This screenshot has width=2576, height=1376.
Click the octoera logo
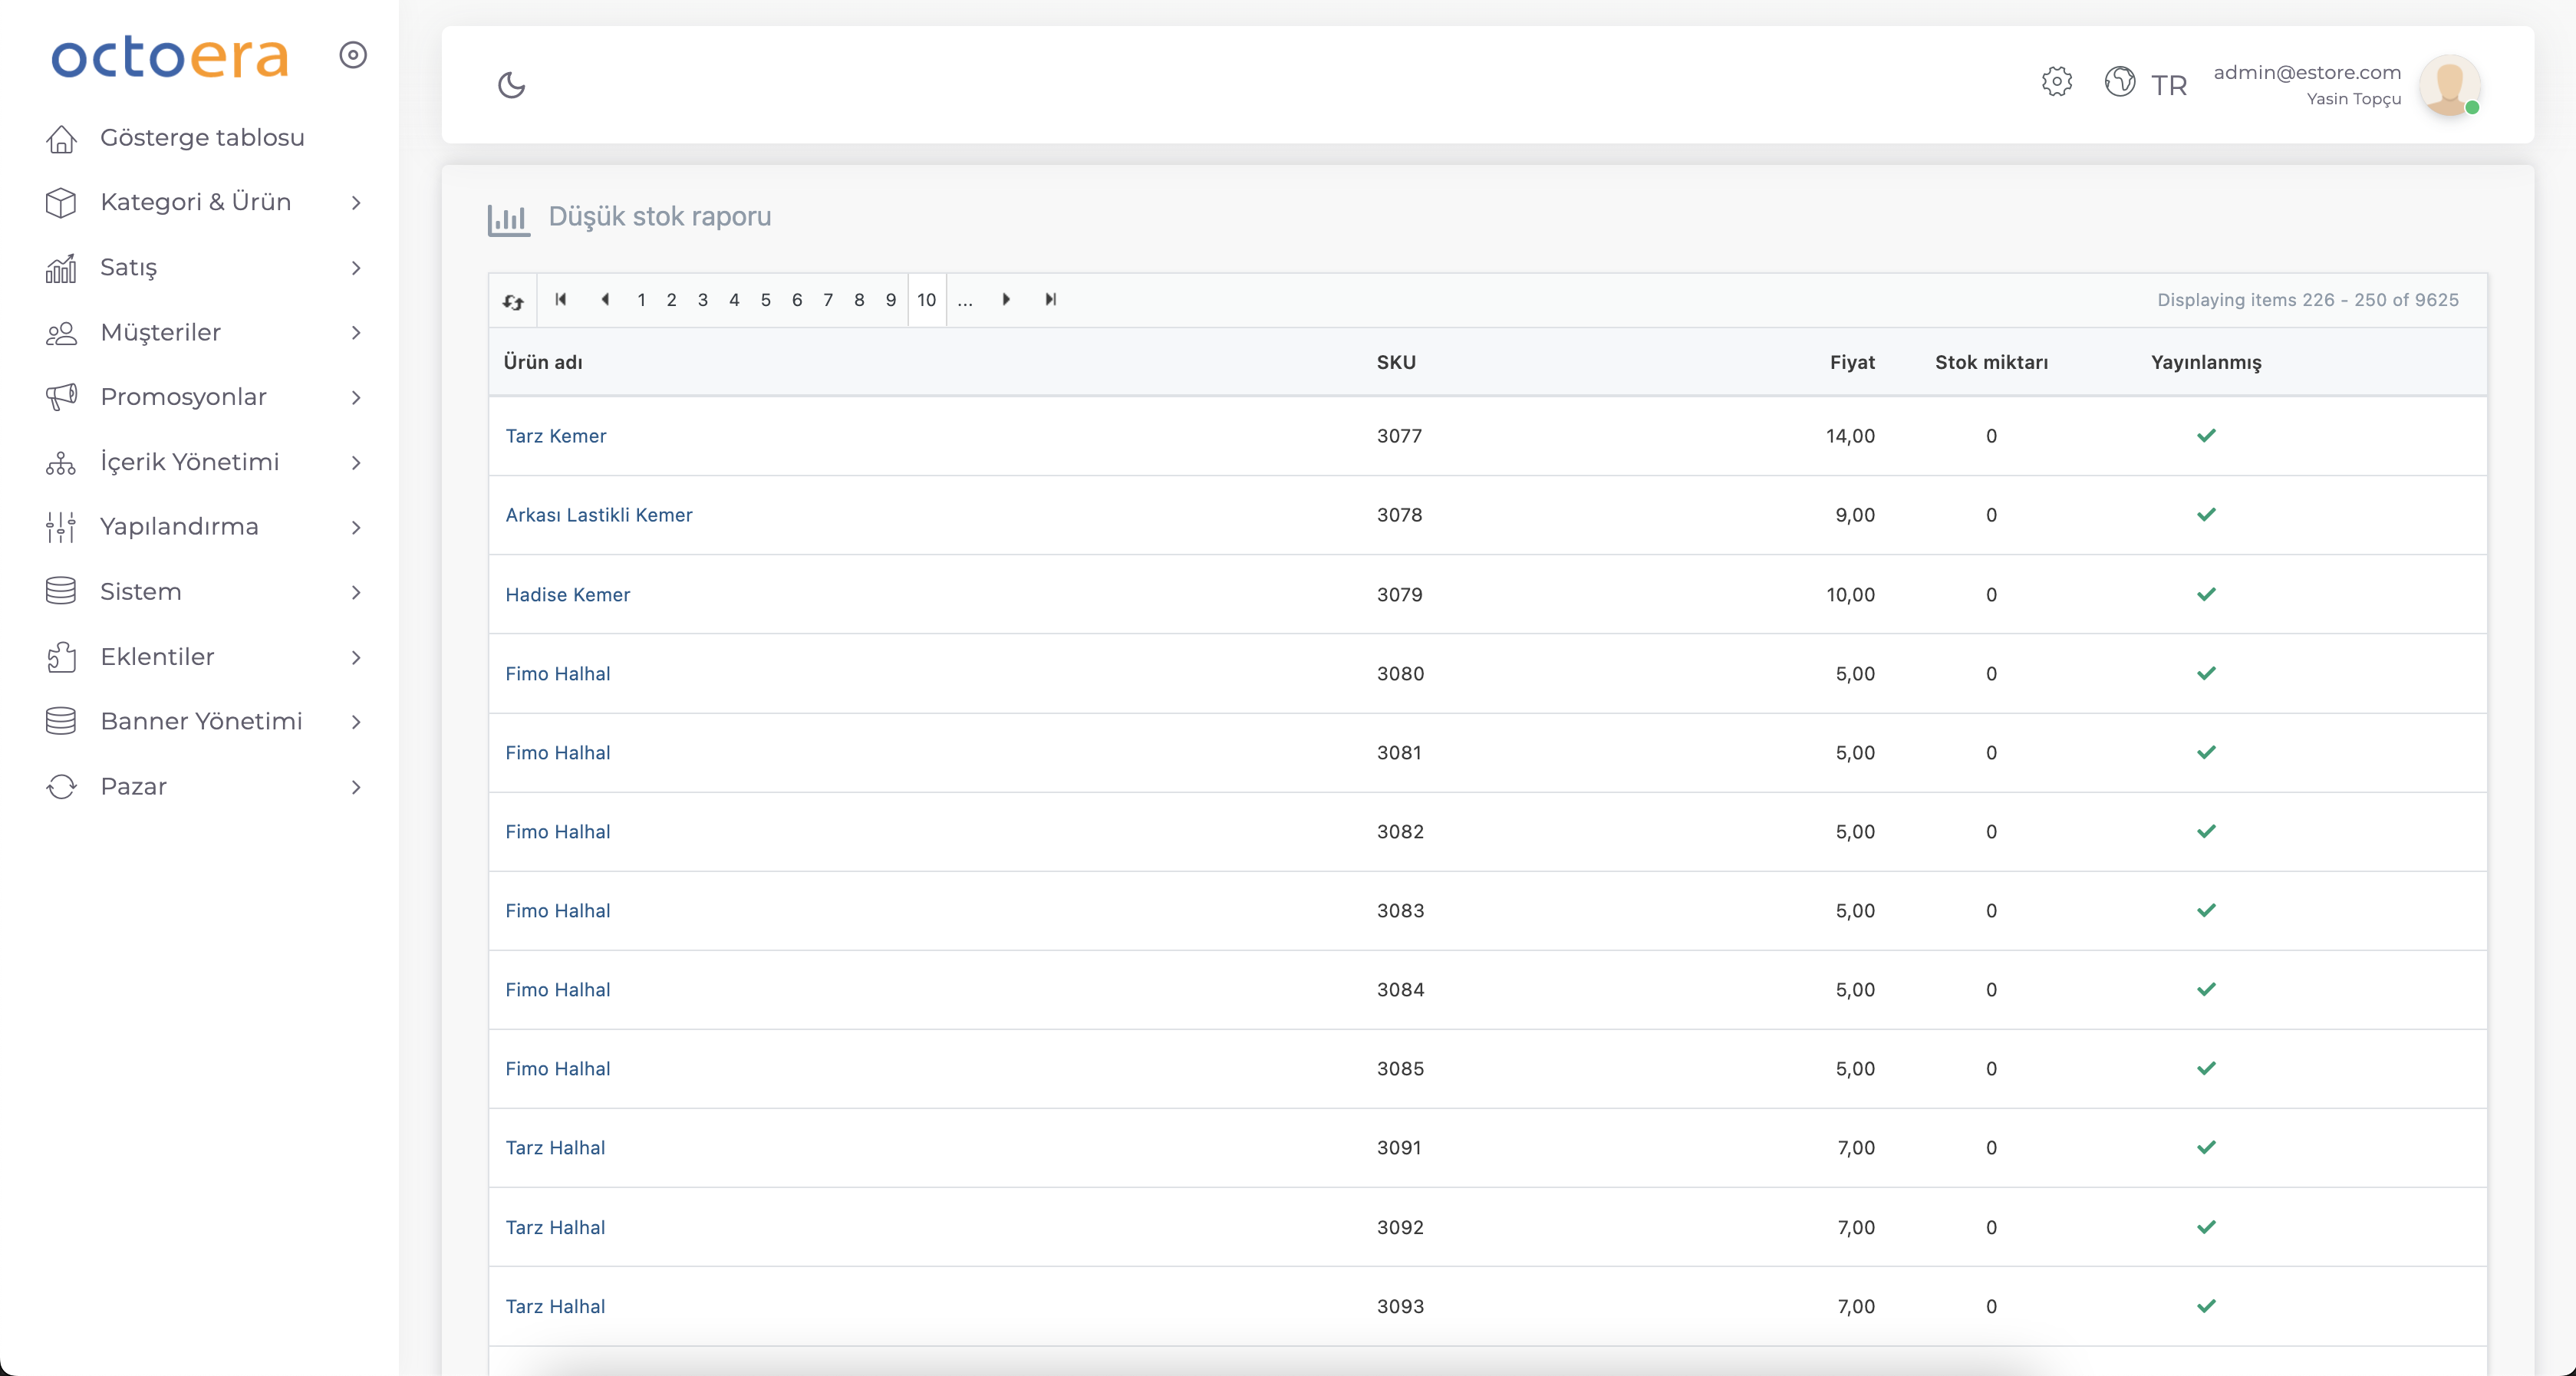(170, 57)
